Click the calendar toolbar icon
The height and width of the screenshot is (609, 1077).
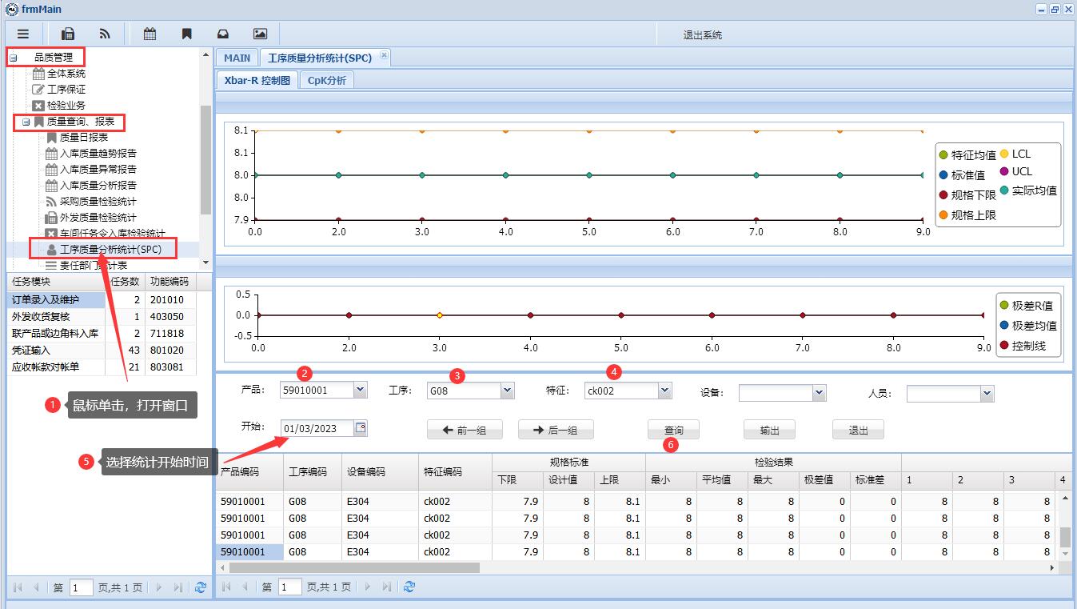(150, 34)
